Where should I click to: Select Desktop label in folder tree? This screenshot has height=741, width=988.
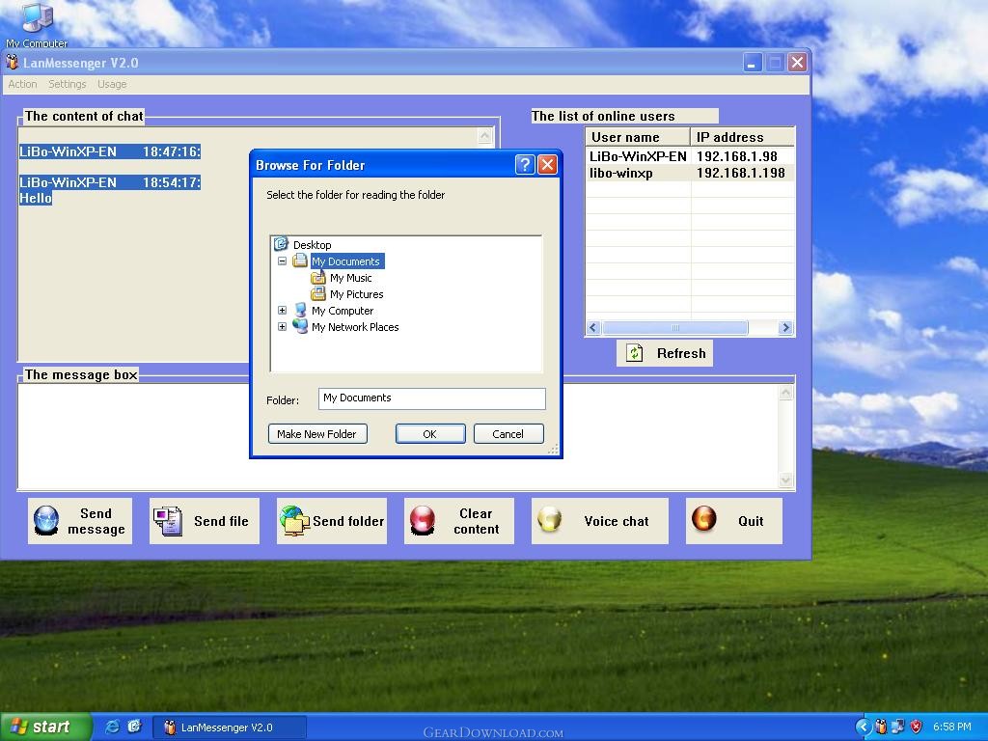(x=313, y=244)
